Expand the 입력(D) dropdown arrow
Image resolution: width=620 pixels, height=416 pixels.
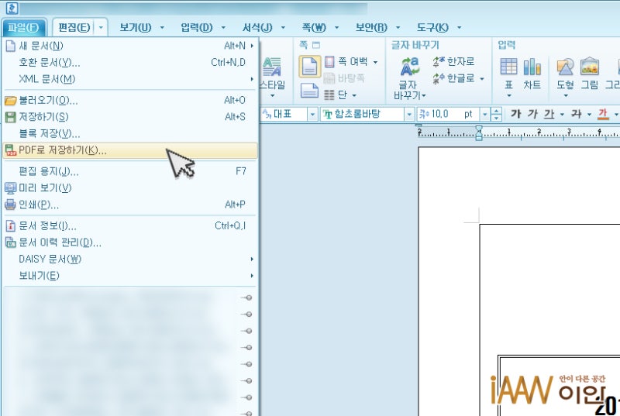click(x=223, y=28)
